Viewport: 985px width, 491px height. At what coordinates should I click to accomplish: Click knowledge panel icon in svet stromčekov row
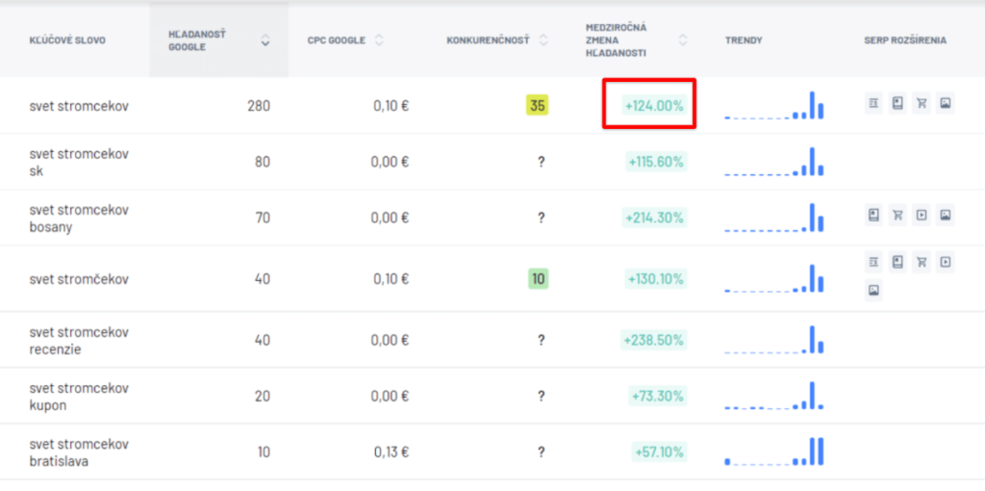(x=897, y=262)
